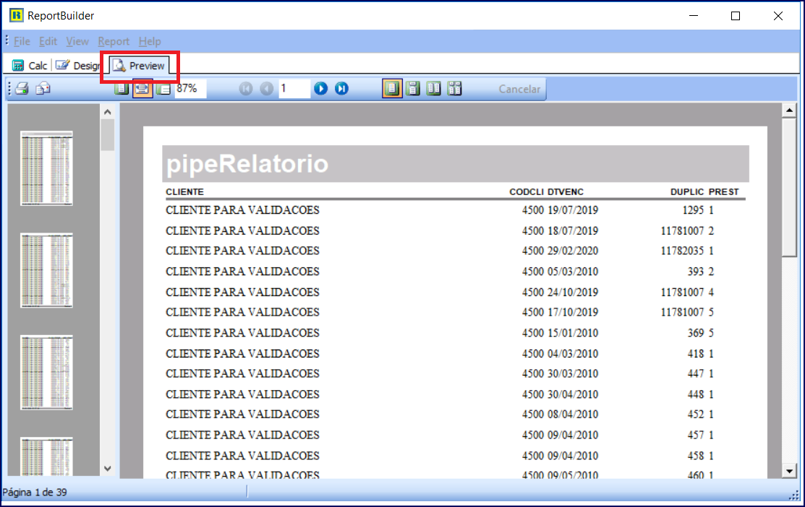Screen dimensions: 805x507
Task: Open the Report menu
Action: click(x=114, y=41)
